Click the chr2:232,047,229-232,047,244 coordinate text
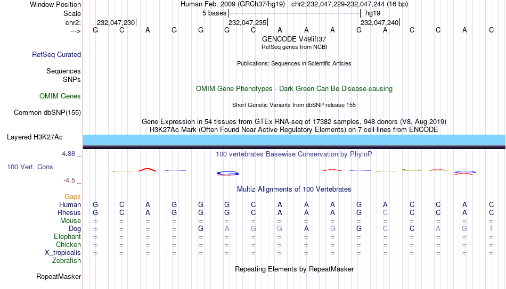The height and width of the screenshot is (289, 506). pos(338,4)
